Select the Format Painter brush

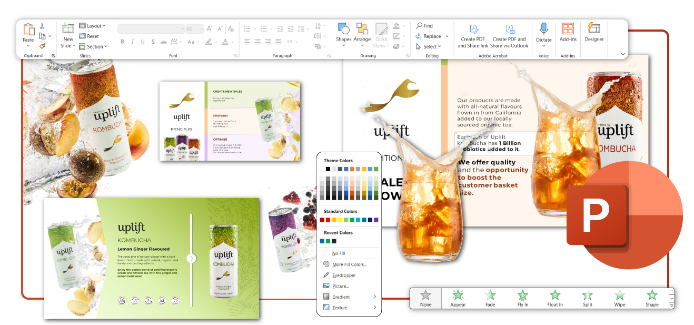(x=42, y=46)
